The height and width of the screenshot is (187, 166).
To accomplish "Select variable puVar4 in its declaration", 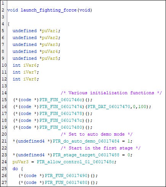I will point(50,51).
